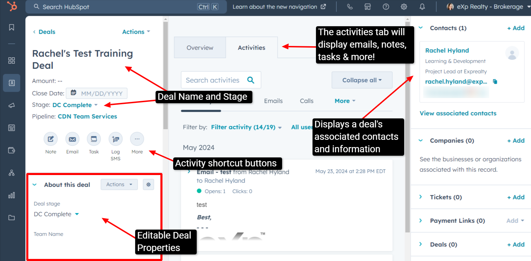The width and height of the screenshot is (531, 261).
Task: Click the gear icon in About this deal
Action: 149,185
